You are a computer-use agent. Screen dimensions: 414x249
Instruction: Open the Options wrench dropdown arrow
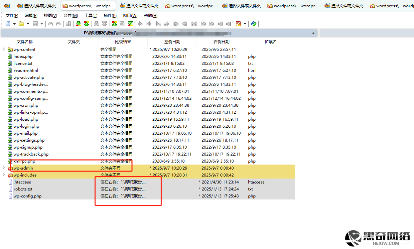coord(245,24)
